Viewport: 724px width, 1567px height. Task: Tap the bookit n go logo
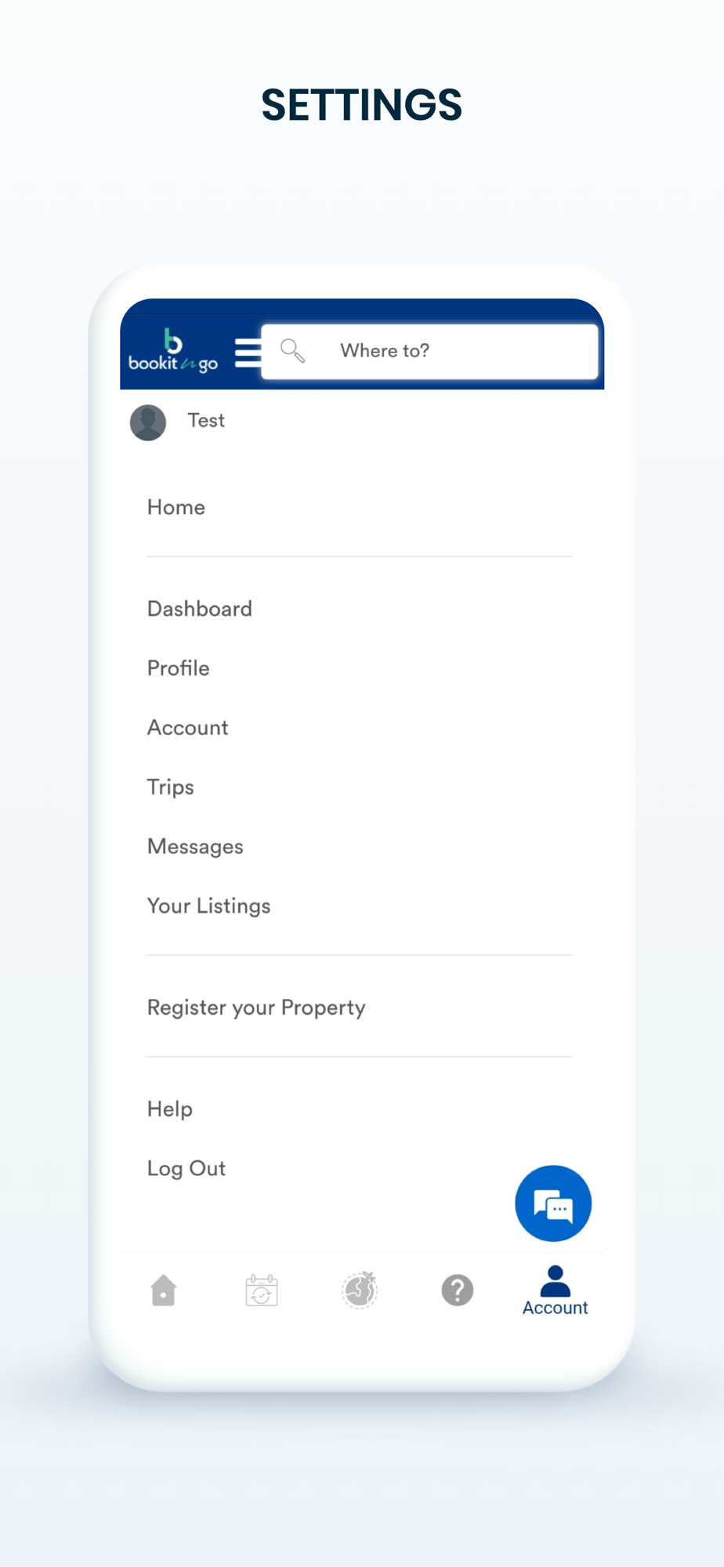(173, 350)
